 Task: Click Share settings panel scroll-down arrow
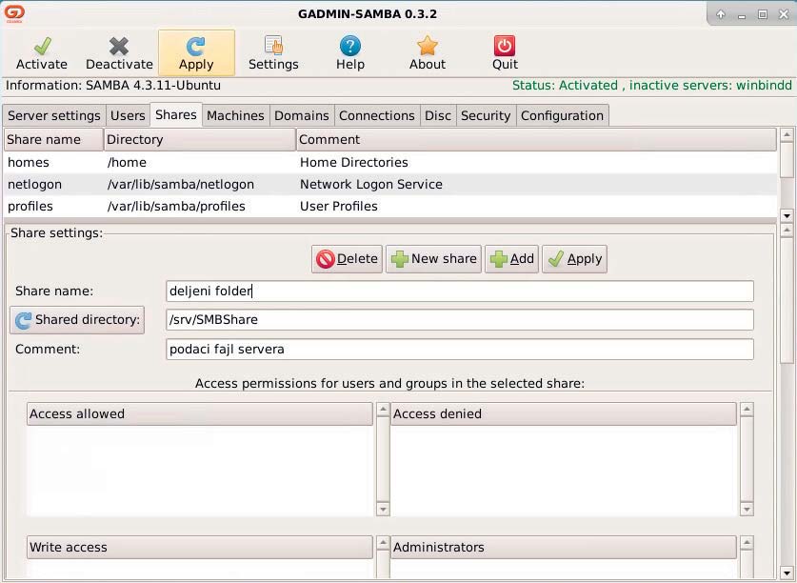(787, 573)
